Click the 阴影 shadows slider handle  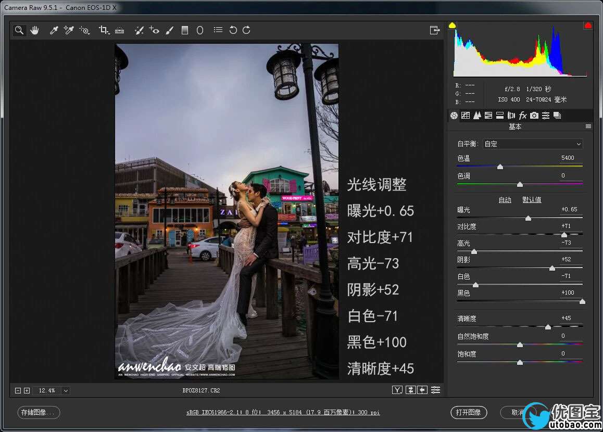[552, 268]
